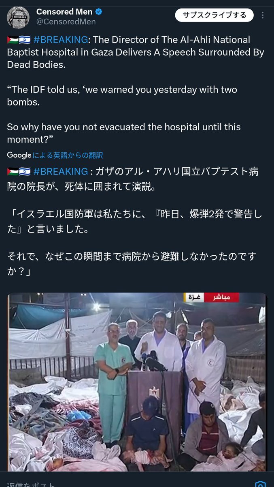Open the Censored Men profile avatar
274x487 pixels.
click(x=18, y=17)
